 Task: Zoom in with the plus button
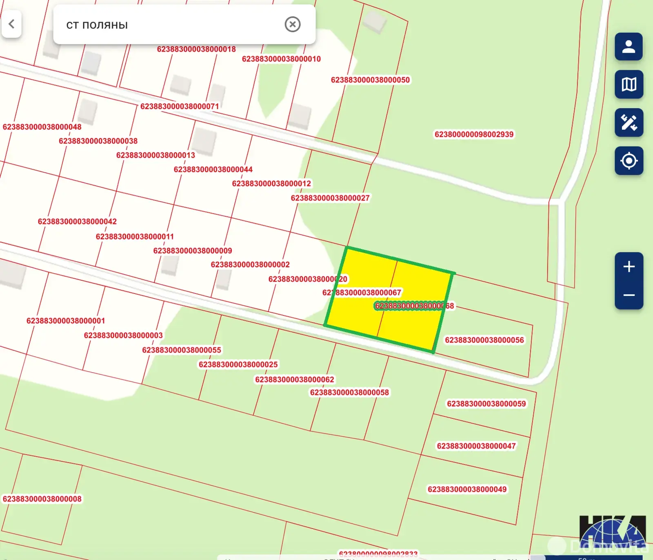point(629,267)
